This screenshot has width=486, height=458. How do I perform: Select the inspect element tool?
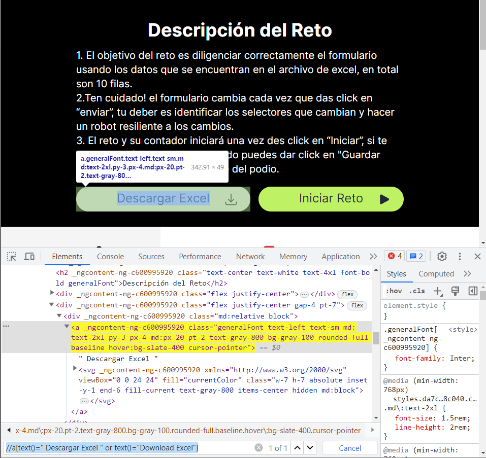[x=11, y=256]
